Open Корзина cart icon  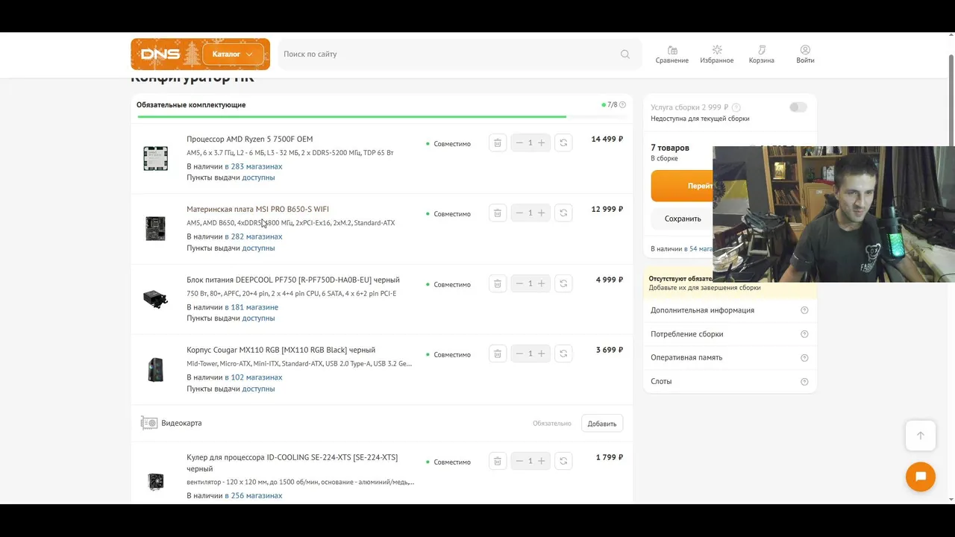762,54
